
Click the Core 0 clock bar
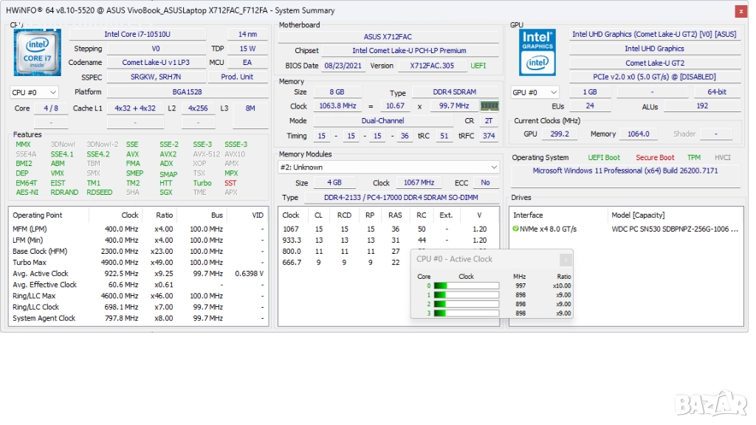pyautogui.click(x=466, y=286)
